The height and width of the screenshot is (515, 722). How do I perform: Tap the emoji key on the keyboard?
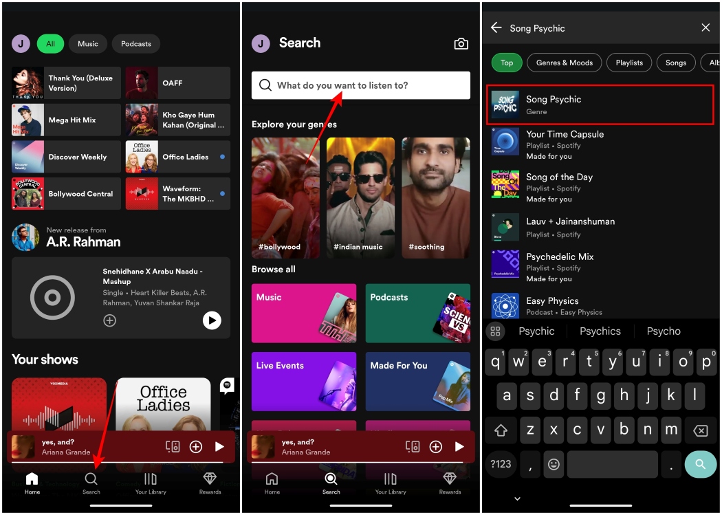[x=554, y=464]
